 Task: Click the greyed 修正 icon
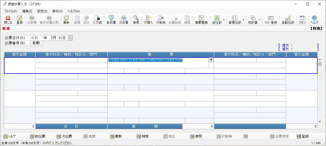[86, 20]
